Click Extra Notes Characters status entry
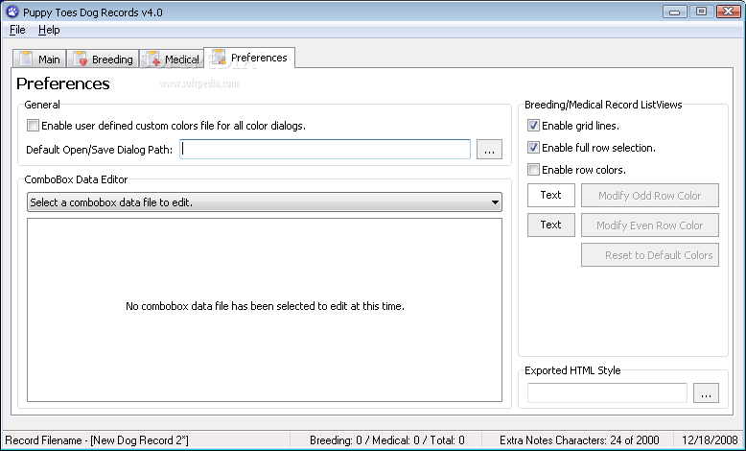The width and height of the screenshot is (746, 451). (x=579, y=440)
